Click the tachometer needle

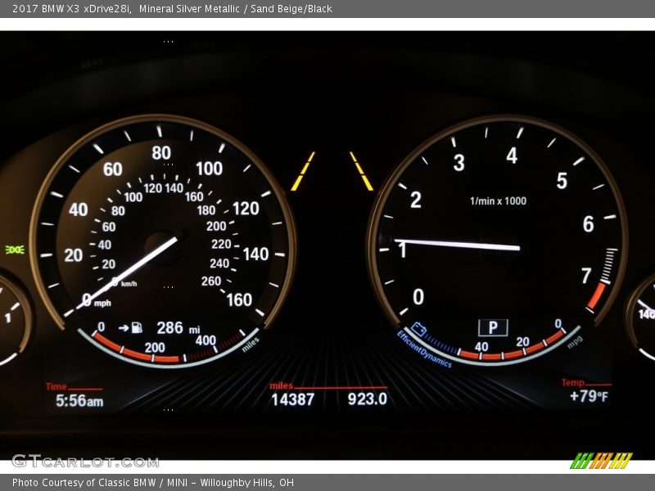point(457,244)
